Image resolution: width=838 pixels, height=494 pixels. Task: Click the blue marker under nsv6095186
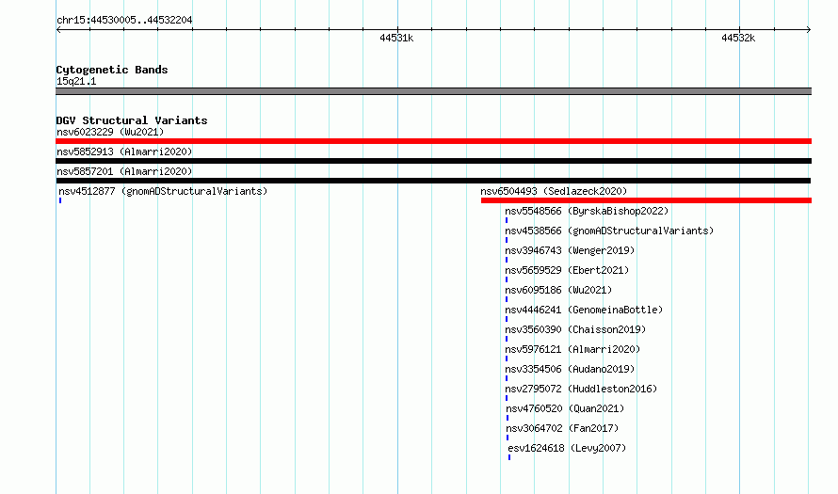click(507, 299)
